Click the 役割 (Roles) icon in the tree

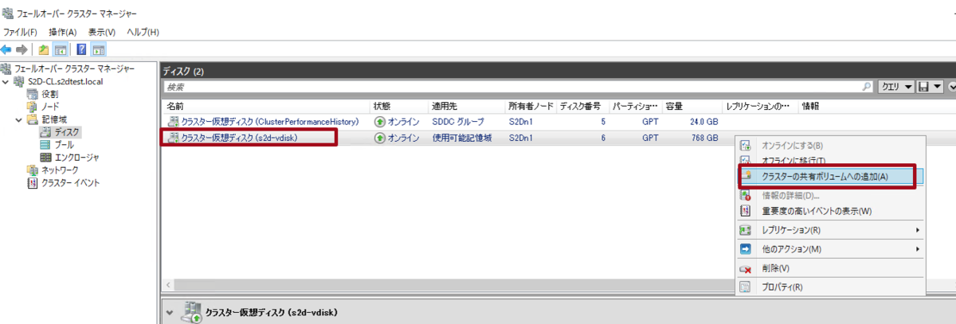click(33, 94)
